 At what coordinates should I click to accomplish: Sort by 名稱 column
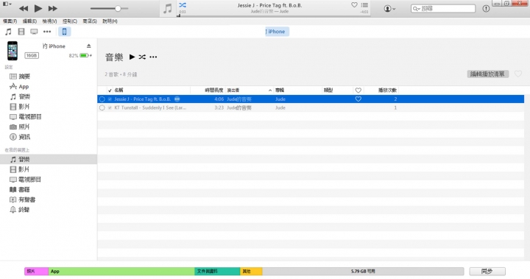tap(119, 91)
